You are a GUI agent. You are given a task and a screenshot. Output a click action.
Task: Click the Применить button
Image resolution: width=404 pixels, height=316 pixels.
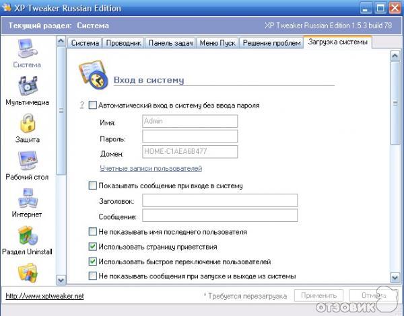(x=318, y=295)
